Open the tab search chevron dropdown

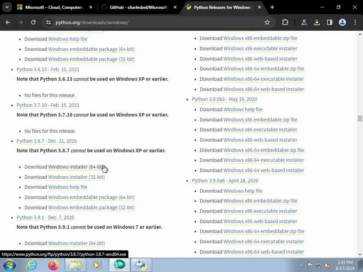click(x=7, y=7)
